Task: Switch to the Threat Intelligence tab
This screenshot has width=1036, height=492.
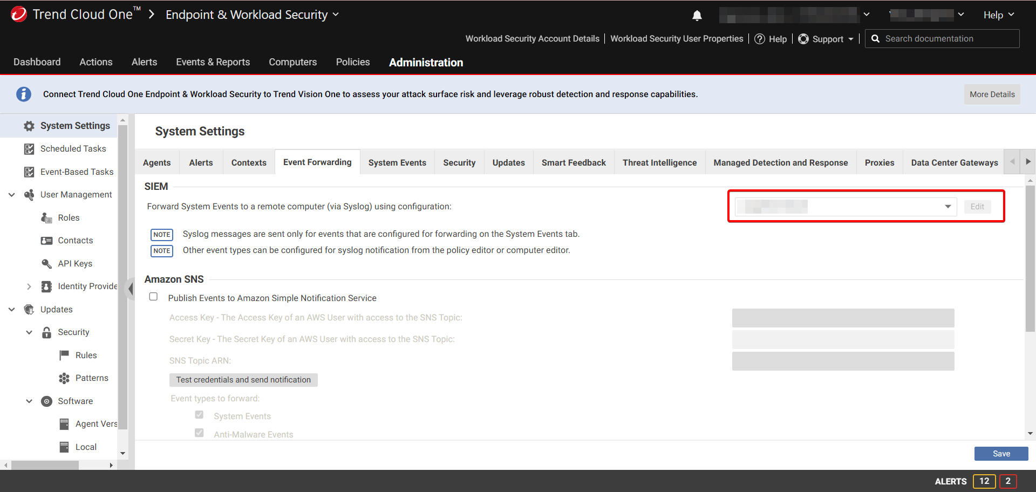Action: click(x=659, y=162)
